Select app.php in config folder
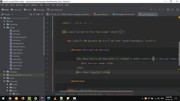Viewport: 180px width, 101px height. [x=14, y=31]
